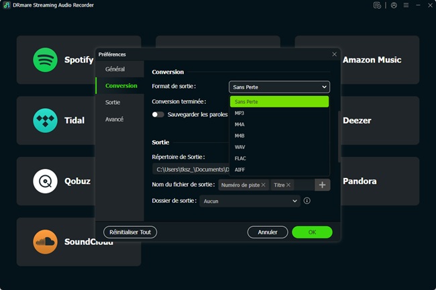Click the Annuler button

tap(268, 232)
